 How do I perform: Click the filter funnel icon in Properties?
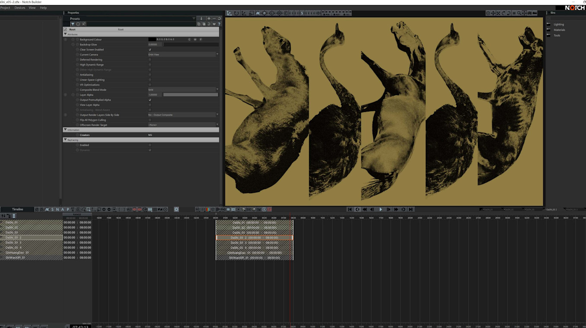pyautogui.click(x=73, y=24)
